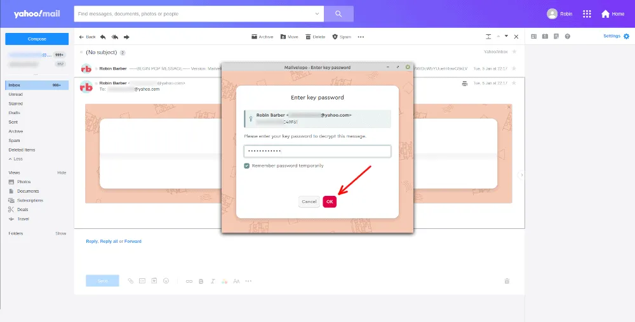Hide the Views section
This screenshot has height=322, width=635.
coord(62,172)
